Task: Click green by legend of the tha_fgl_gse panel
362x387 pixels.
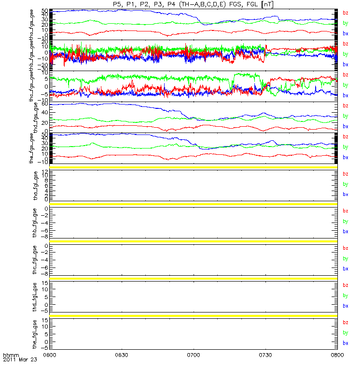Action: pos(346,184)
